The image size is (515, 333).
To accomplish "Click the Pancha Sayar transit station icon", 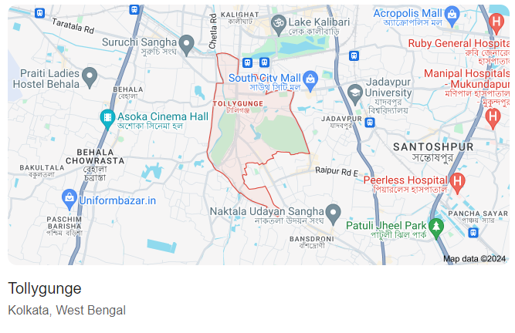I will 473,233.
